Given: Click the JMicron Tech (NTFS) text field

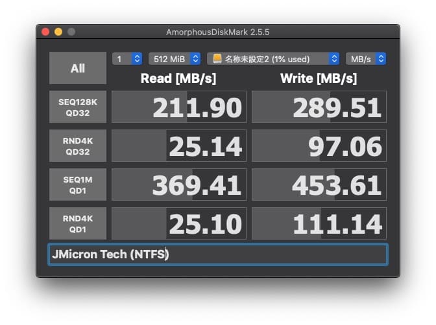Looking at the screenshot, I should 217,254.
